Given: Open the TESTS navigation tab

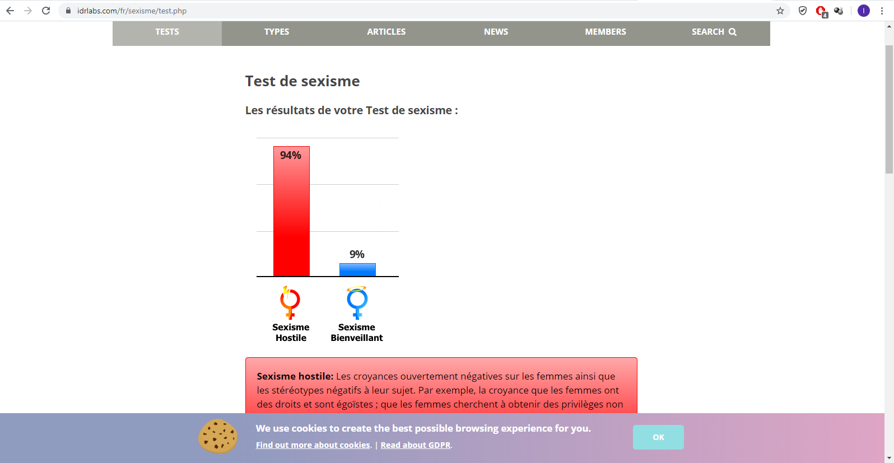Looking at the screenshot, I should (167, 32).
